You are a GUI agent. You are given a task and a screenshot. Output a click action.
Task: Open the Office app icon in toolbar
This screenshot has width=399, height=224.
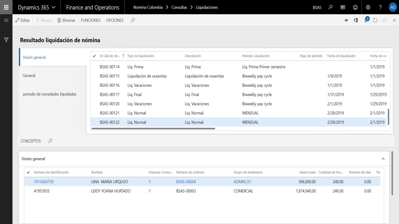pos(356,20)
